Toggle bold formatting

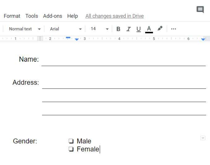pos(118,29)
